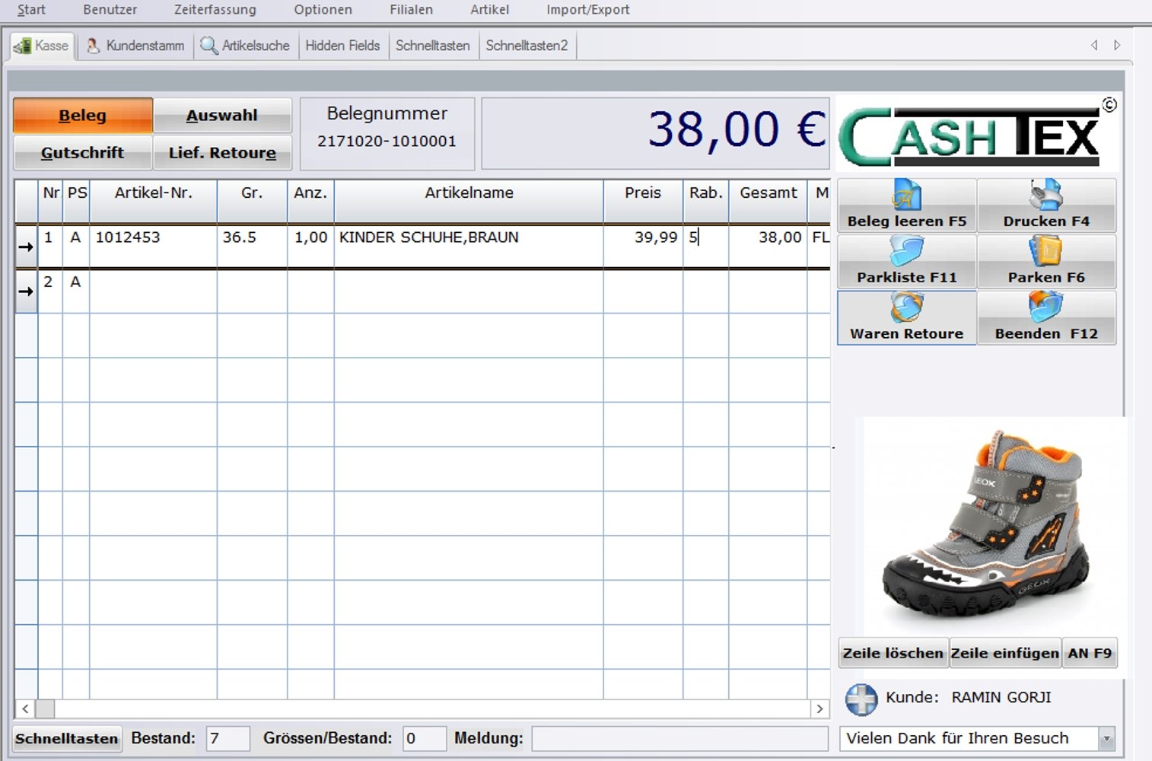Open the Benutzer menu
This screenshot has width=1152, height=761.
click(110, 10)
